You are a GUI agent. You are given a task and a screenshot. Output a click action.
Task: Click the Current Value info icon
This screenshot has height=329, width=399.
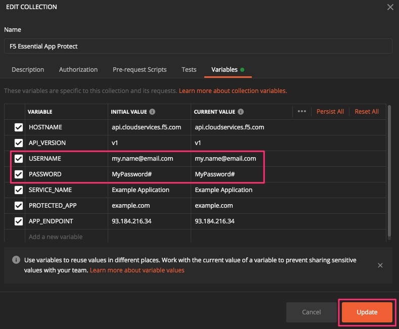pos(241,112)
